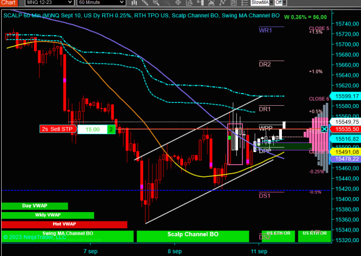Open the chart properties icon
361x256 pixels.
[233, 2]
